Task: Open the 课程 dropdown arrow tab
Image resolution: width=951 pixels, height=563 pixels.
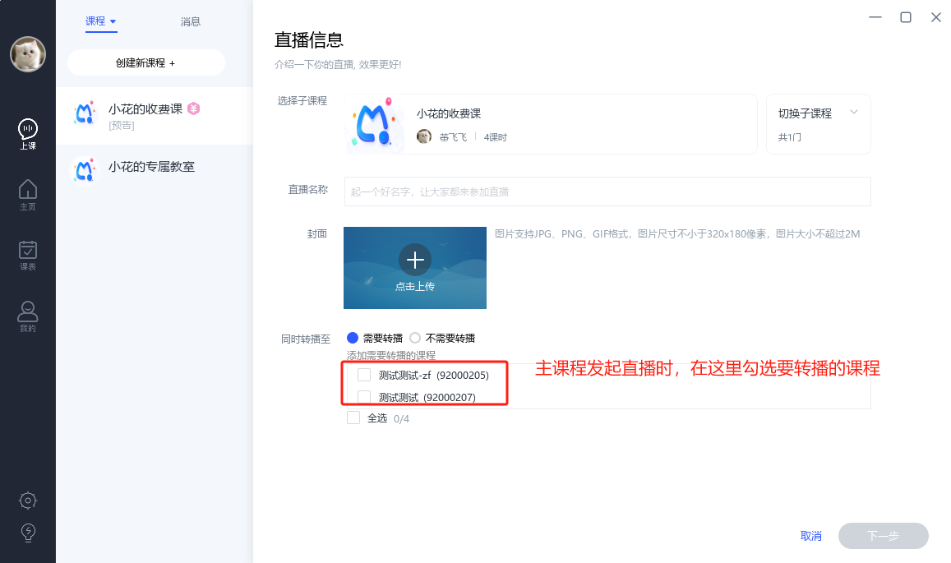Action: point(100,21)
